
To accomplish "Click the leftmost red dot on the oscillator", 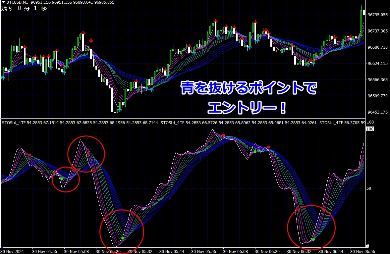I will (x=30, y=155).
